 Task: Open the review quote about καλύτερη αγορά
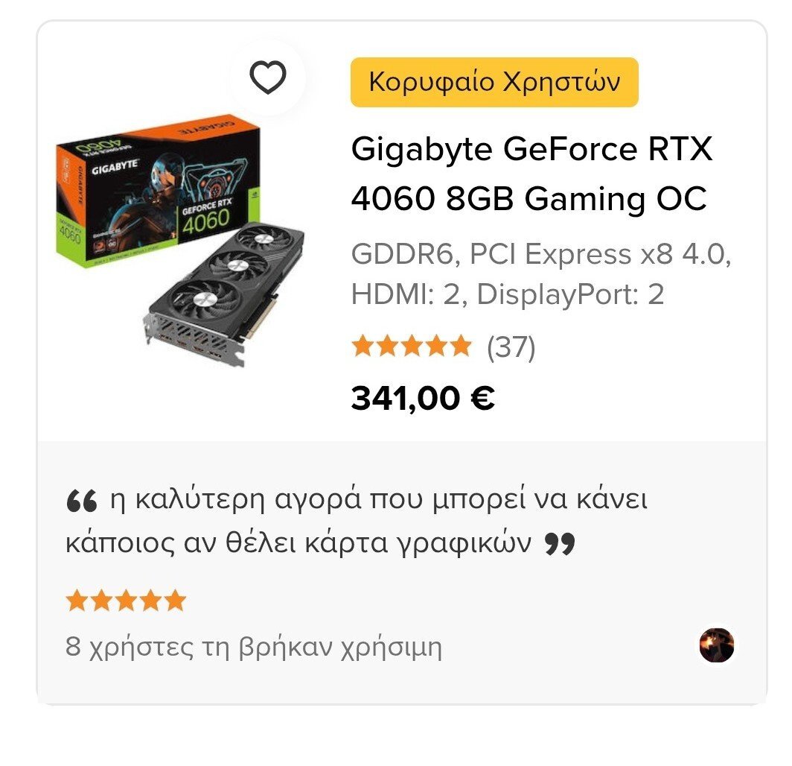tap(357, 522)
